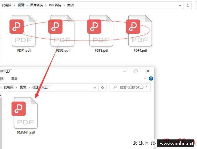
Task: Go to PDF转换 in the breadcrumb
Action: 55,5
